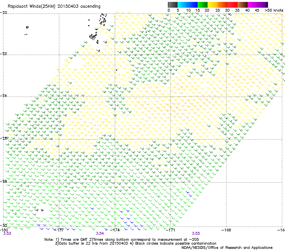
Task: Click the '-174' longitude axis label
Action: 115,230
